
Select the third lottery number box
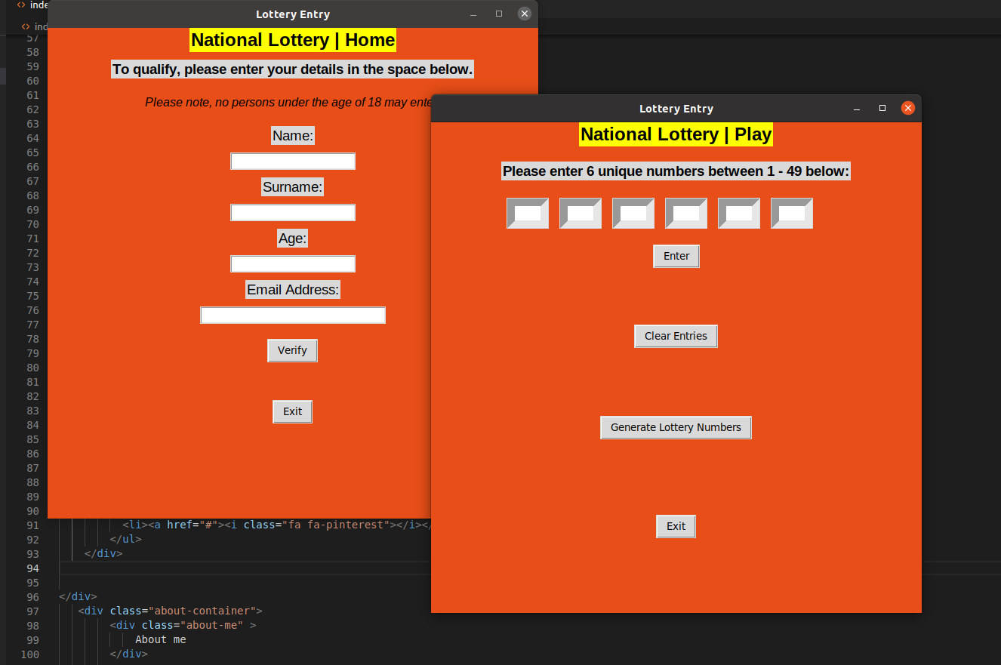pos(633,214)
